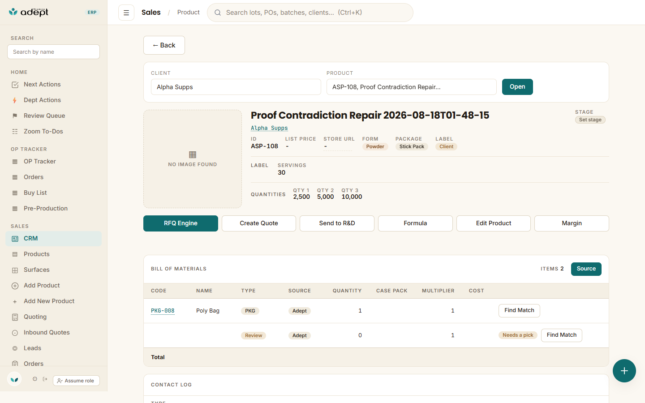Open the Formula button

tap(415, 223)
